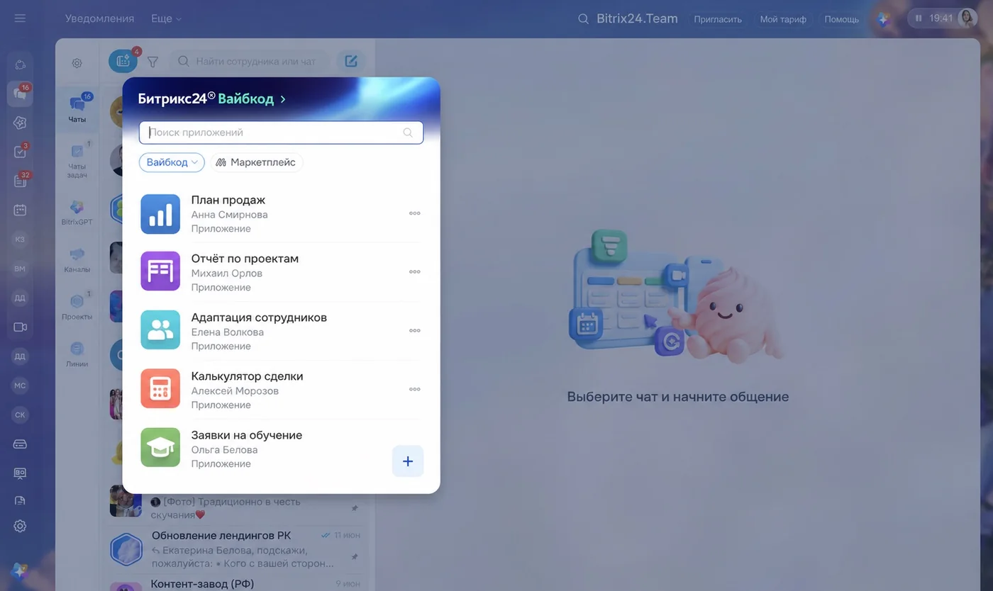The image size is (993, 591).
Task: Click author name Елена Волкова
Action: (x=228, y=332)
